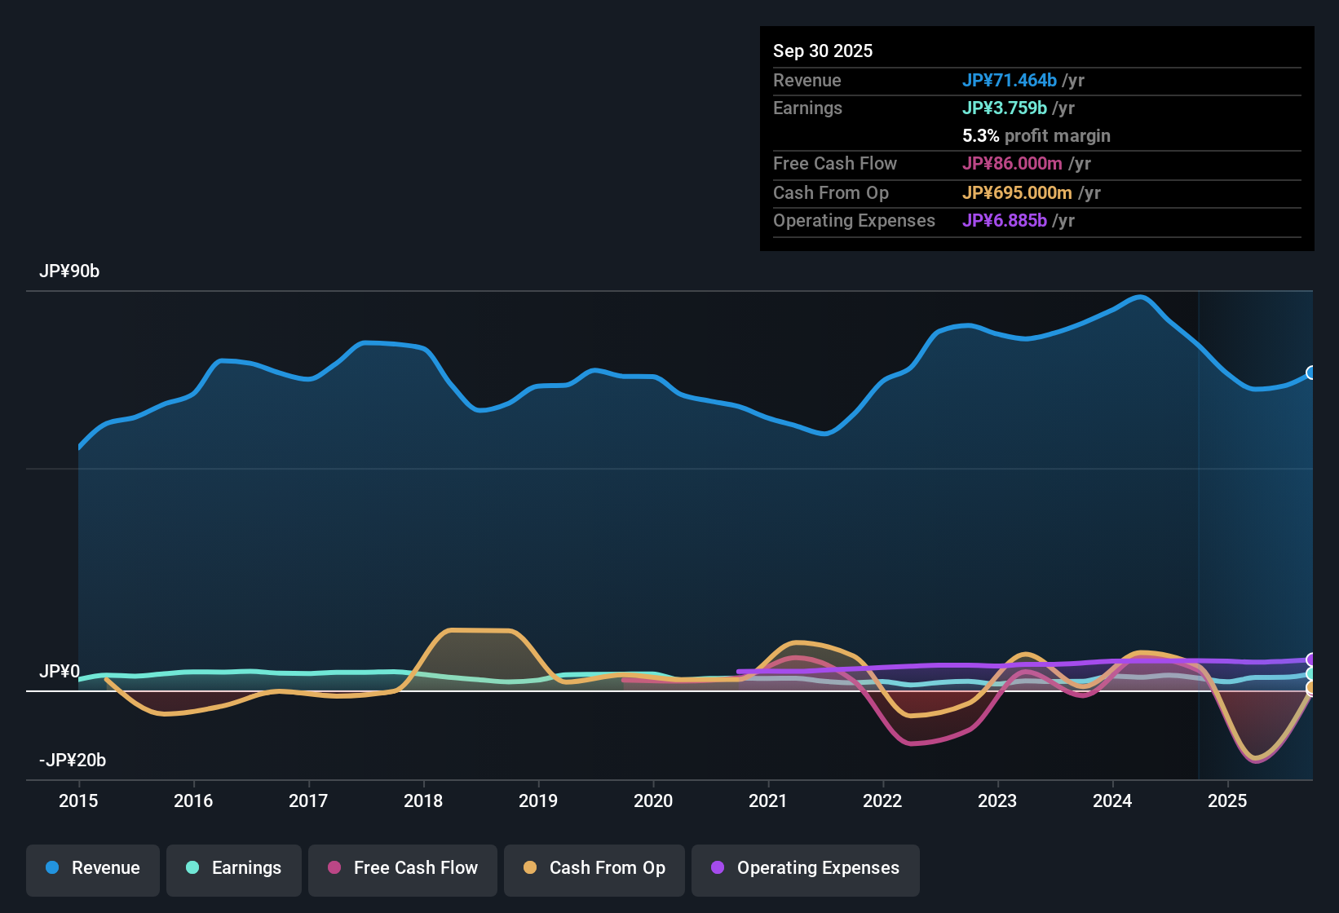Open the Free Cash Flow details row

coord(835,164)
